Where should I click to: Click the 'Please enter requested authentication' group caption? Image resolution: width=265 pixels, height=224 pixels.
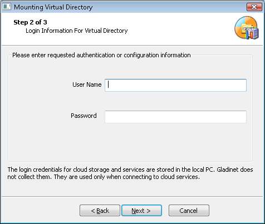click(x=101, y=55)
